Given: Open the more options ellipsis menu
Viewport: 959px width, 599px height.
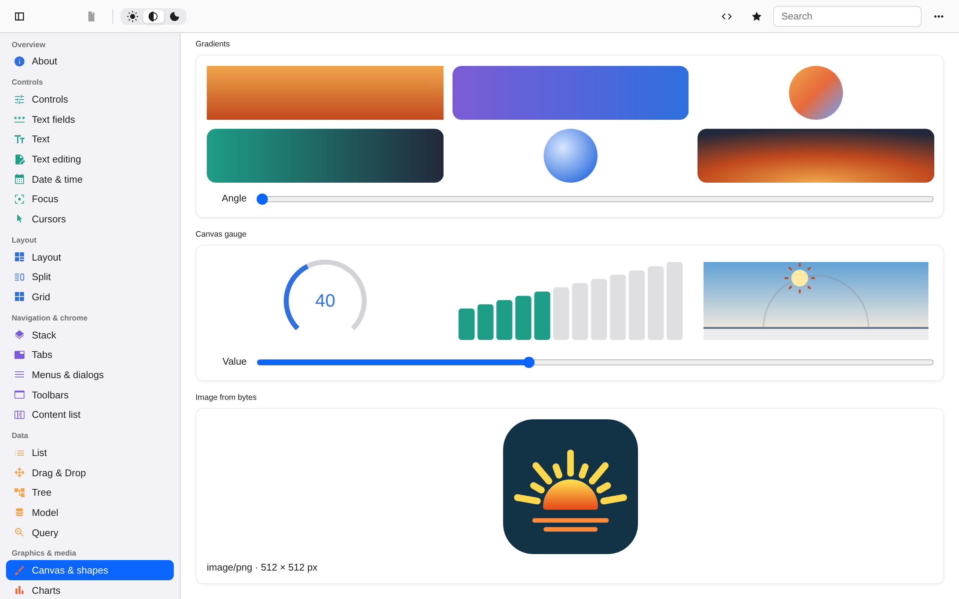Looking at the screenshot, I should click(938, 16).
